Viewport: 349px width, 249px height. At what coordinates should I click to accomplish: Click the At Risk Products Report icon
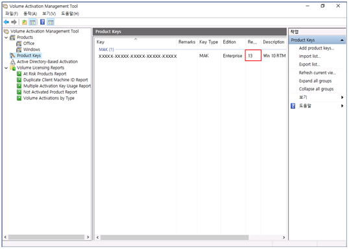pyautogui.click(x=19, y=74)
